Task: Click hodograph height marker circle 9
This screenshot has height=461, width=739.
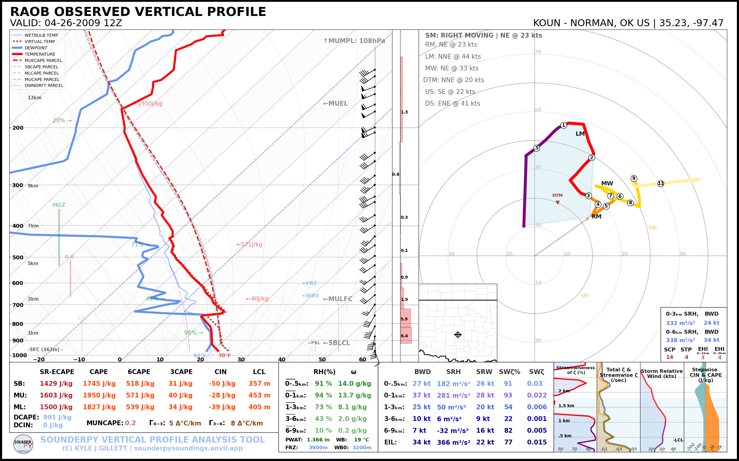Action: [x=634, y=178]
